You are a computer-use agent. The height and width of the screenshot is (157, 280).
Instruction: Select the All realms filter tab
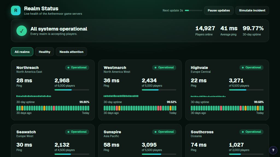point(22,52)
